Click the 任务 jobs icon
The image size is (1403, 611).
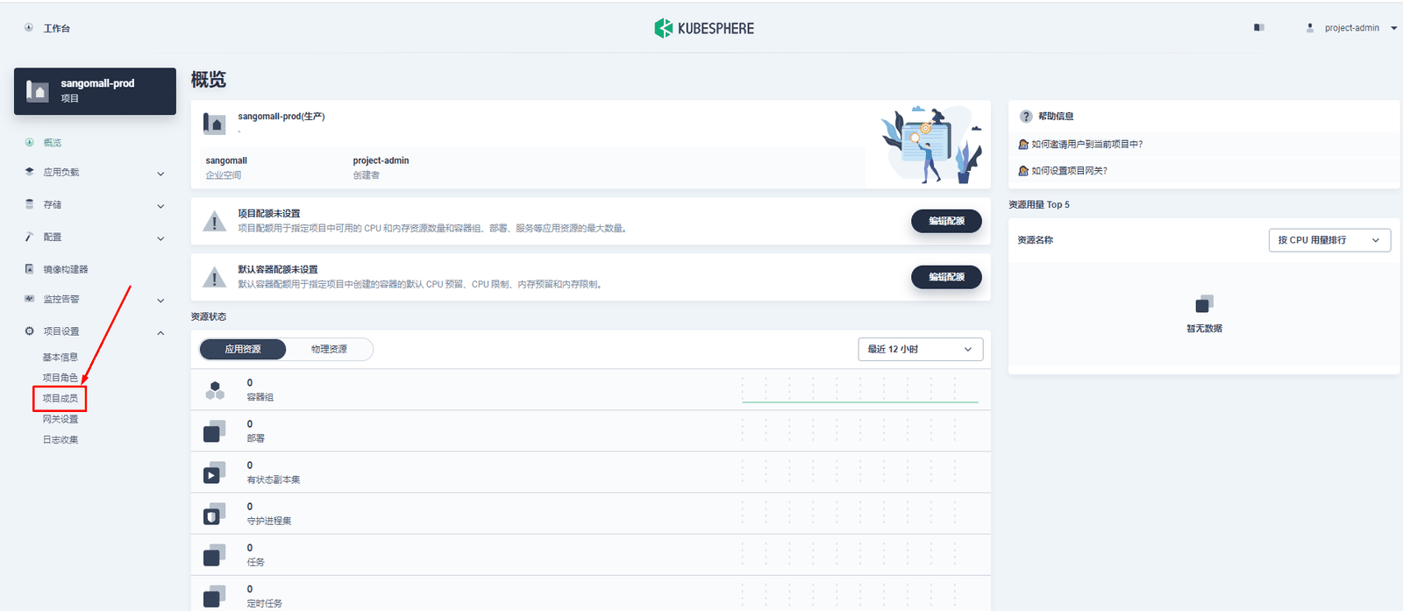pyautogui.click(x=215, y=555)
